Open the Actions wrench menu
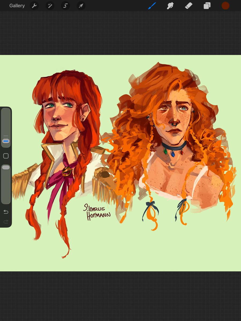241x321 pixels. pyautogui.click(x=34, y=6)
